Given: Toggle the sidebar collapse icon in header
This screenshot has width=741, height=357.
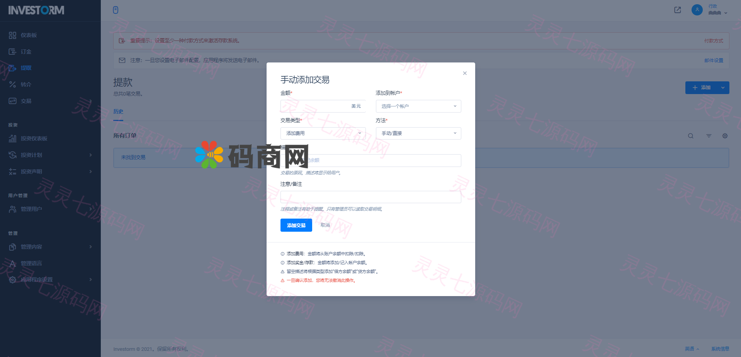Looking at the screenshot, I should [x=116, y=10].
